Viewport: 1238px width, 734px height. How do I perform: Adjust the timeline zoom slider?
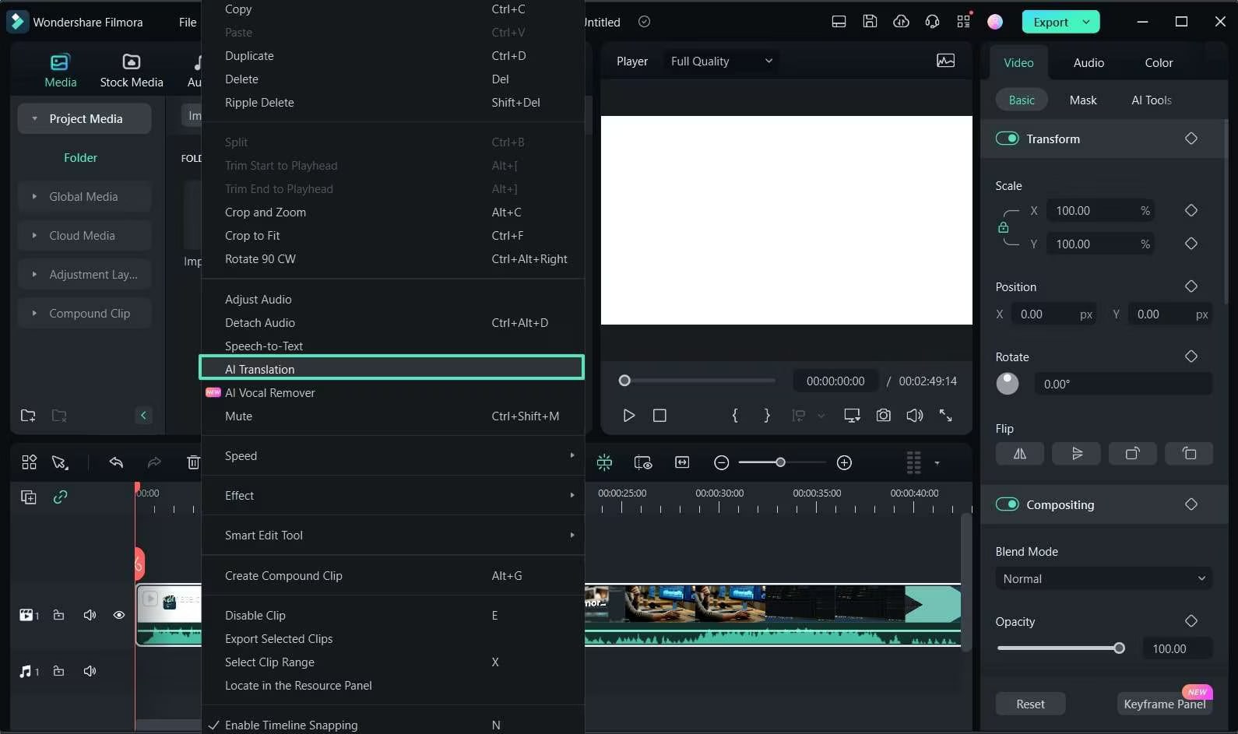pos(782,463)
